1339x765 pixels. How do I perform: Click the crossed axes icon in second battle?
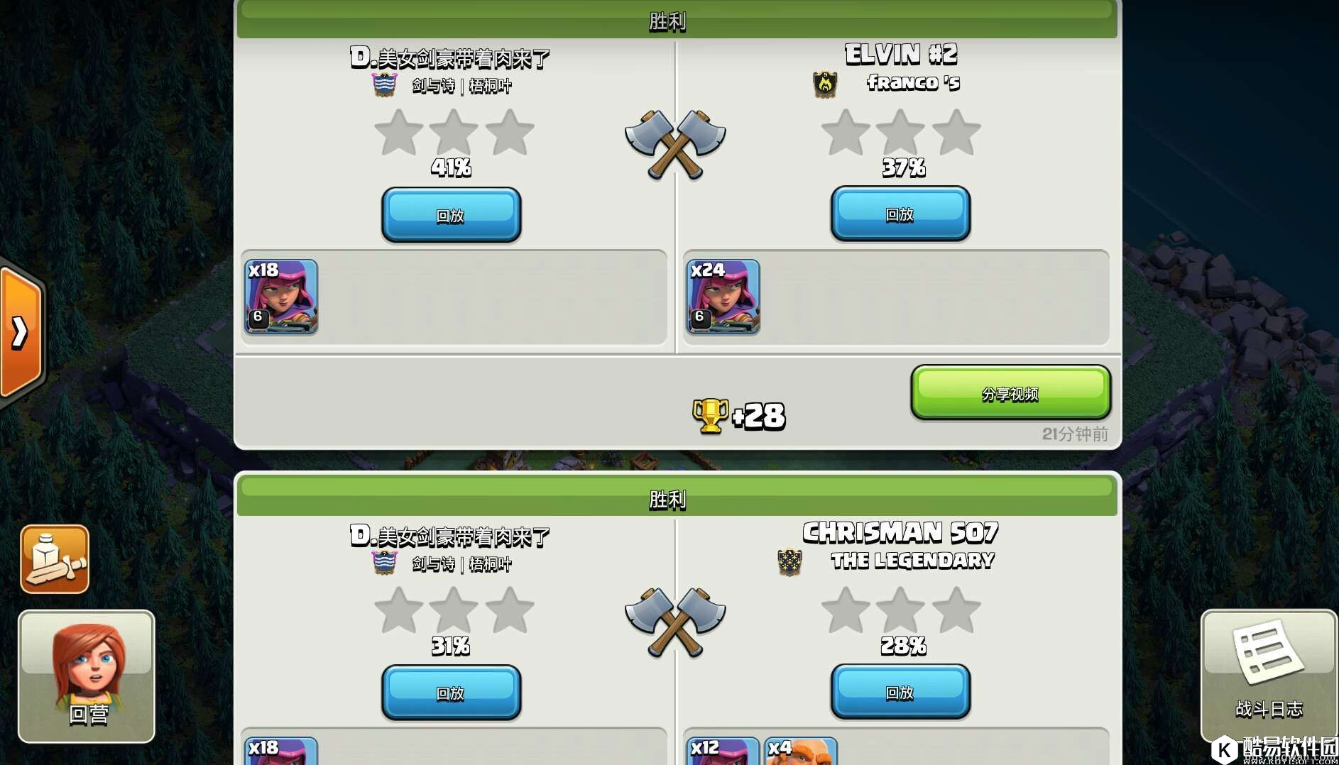click(x=675, y=622)
